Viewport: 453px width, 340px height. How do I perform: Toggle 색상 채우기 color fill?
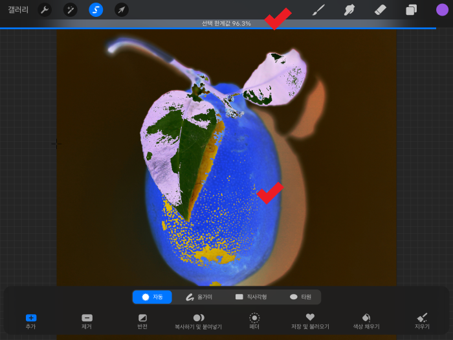tap(366, 321)
